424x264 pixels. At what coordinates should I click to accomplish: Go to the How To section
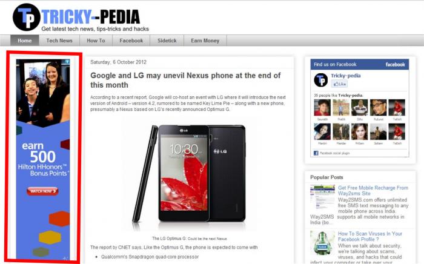click(x=96, y=41)
